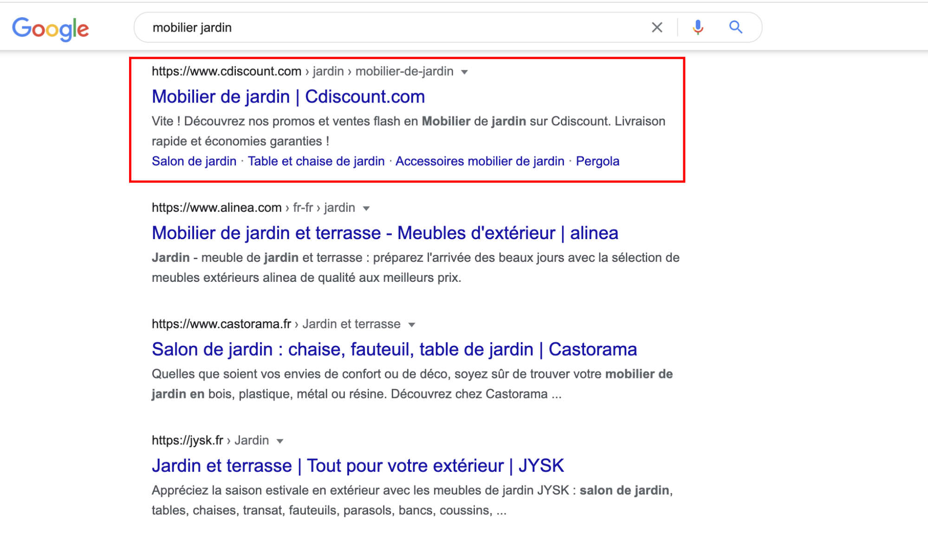Click the blue magnifying glass search icon
Screen dimensions: 928x540
(x=736, y=27)
